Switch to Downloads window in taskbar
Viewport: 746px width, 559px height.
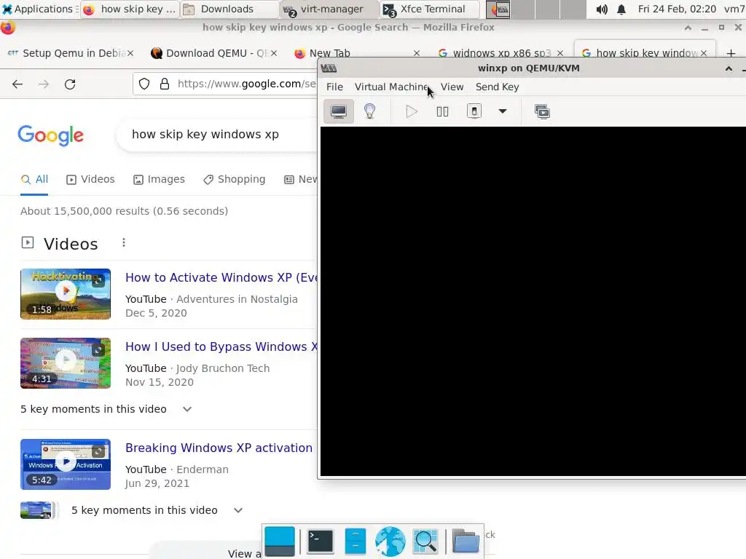[228, 9]
